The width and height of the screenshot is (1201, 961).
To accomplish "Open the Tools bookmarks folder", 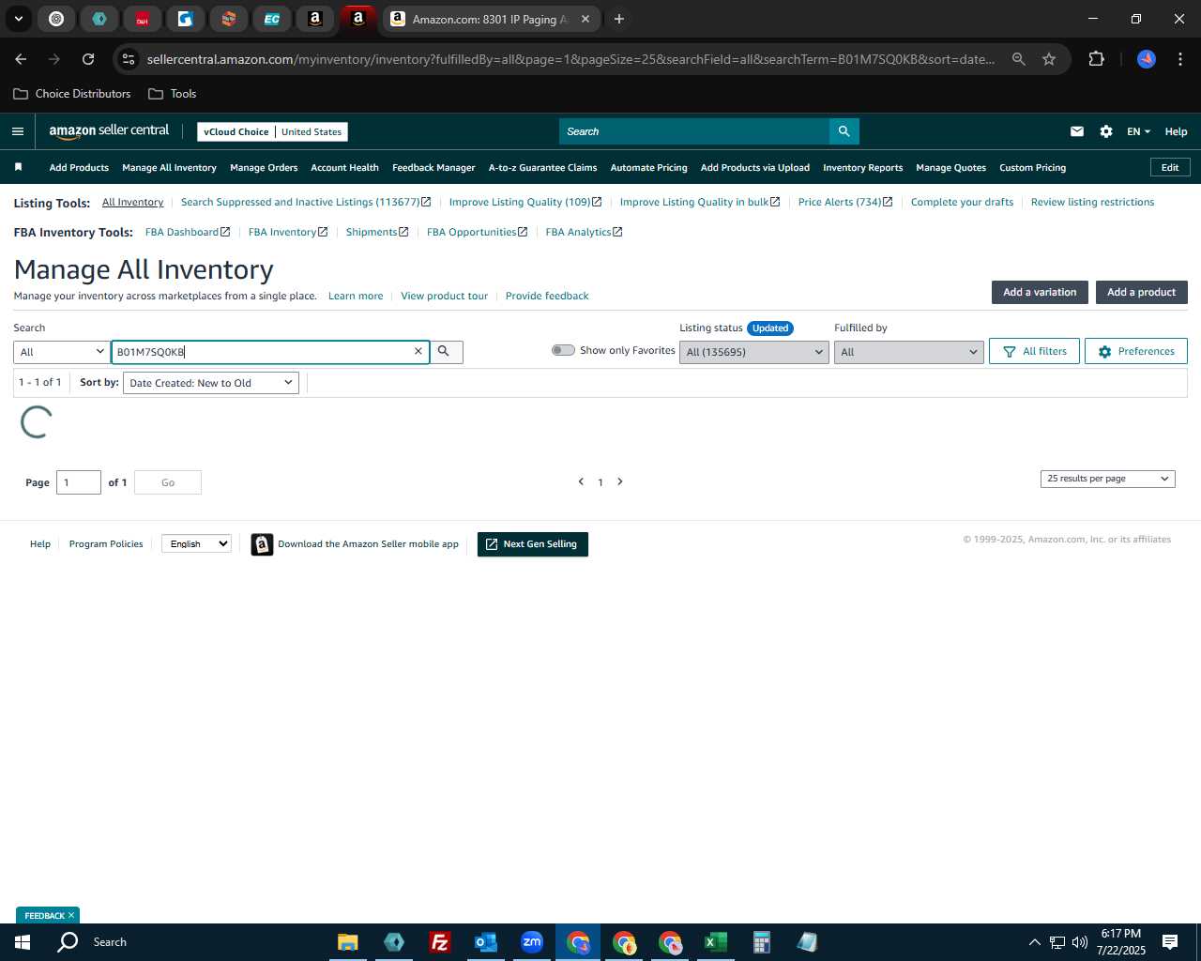I will 173,94.
